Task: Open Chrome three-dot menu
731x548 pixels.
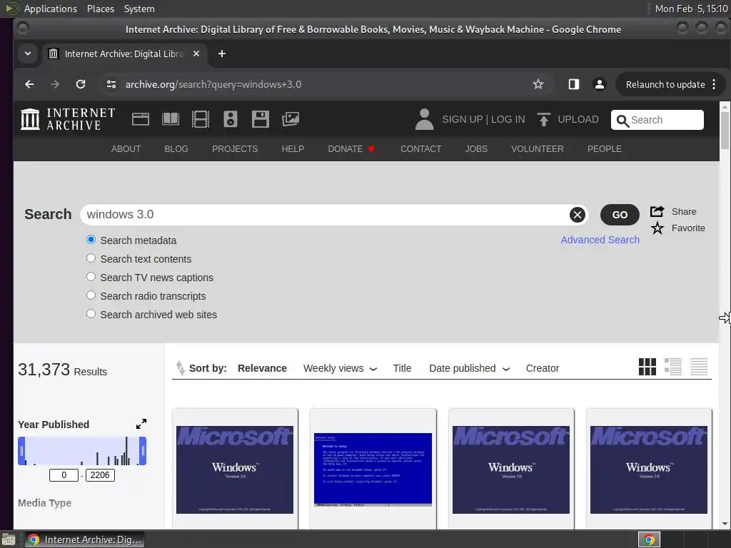Action: point(714,84)
